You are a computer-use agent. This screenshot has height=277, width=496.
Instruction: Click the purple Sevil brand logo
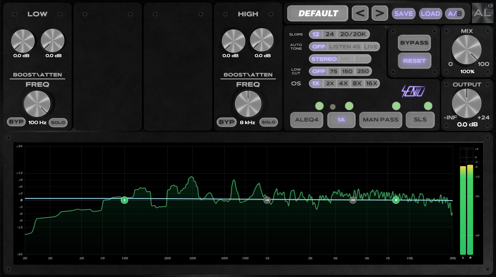click(x=413, y=91)
